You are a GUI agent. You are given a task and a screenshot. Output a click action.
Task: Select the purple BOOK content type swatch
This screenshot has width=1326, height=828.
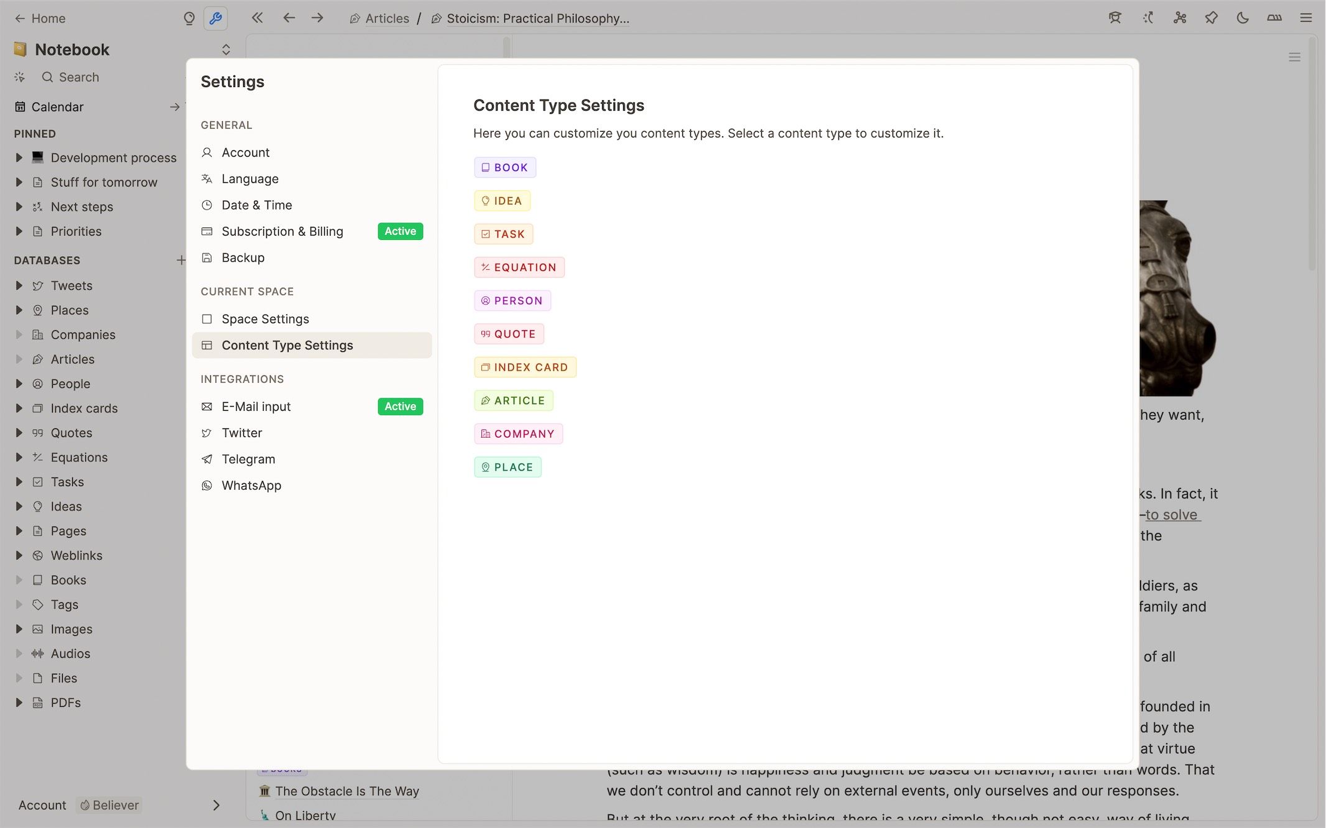click(504, 167)
